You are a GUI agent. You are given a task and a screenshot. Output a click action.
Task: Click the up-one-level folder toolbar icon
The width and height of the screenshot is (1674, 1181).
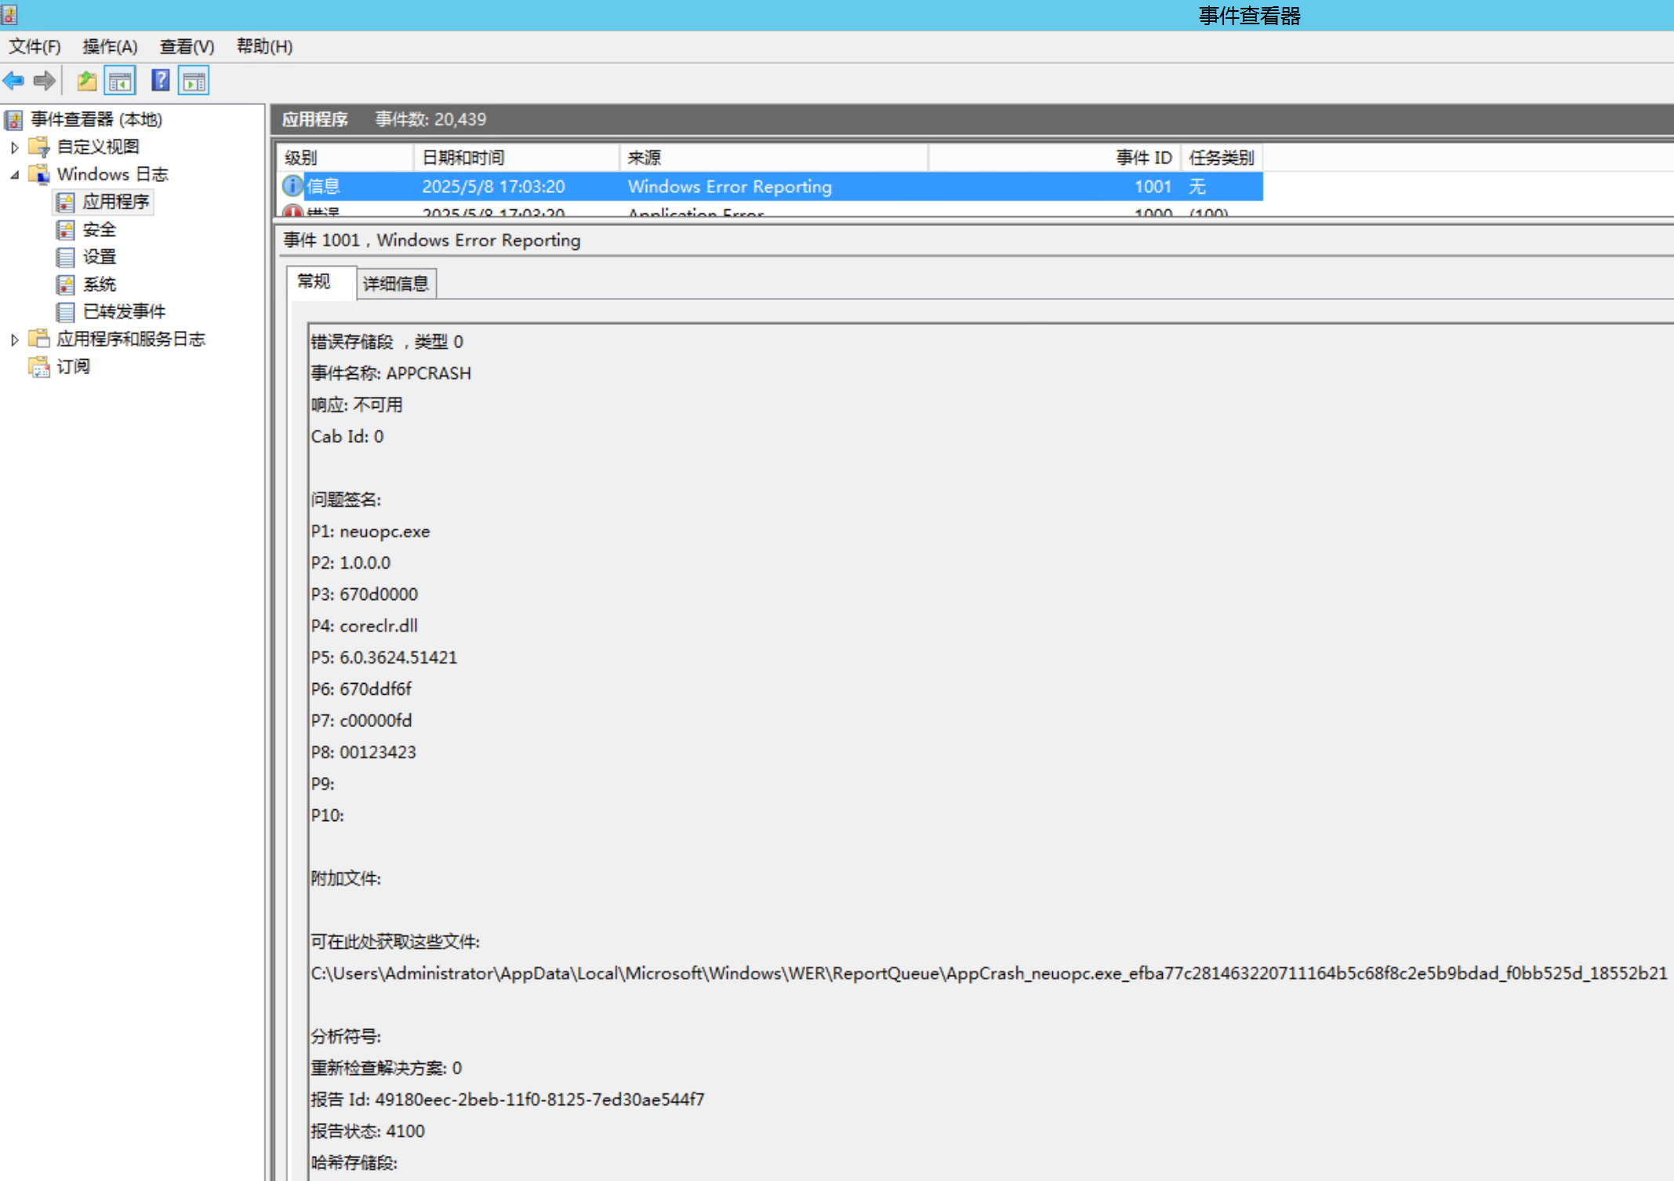(86, 81)
